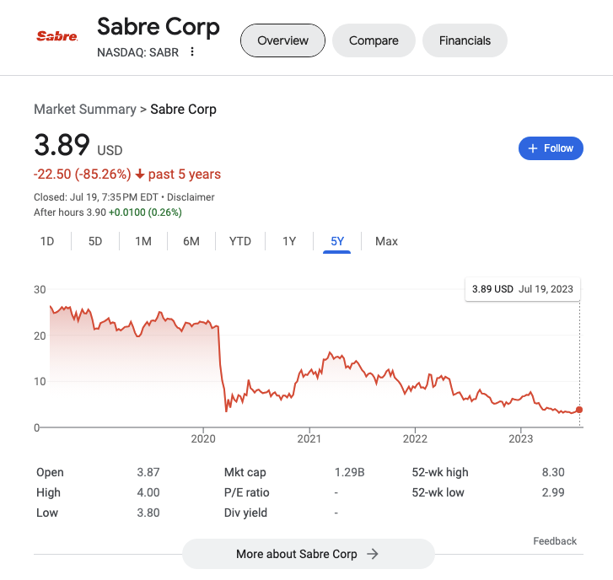The height and width of the screenshot is (580, 613).
Task: Click the Market Summary breadcrumb link
Action: pos(84,110)
